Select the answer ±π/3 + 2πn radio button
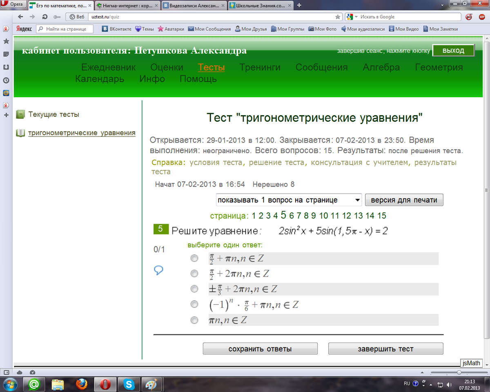490x392 pixels. point(194,289)
